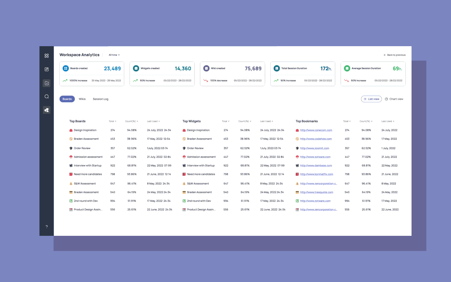Image resolution: width=451 pixels, height=282 pixels.
Task: Click the Total Session Duration card icon
Action: click(x=277, y=68)
